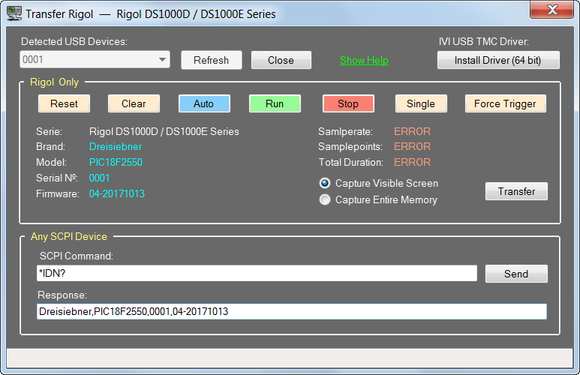Viewport: 580px width, 375px height.
Task: Click into the SCPI Command input field
Action: pyautogui.click(x=257, y=273)
